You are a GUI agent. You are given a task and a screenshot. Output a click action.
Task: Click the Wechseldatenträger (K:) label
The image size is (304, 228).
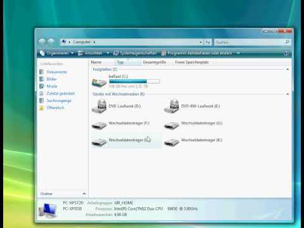[x=201, y=140]
